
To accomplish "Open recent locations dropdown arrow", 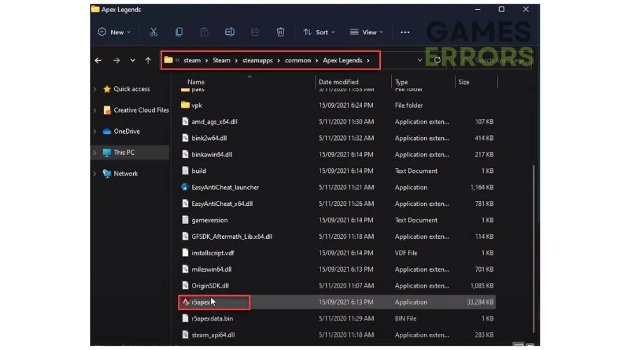I will (132, 60).
